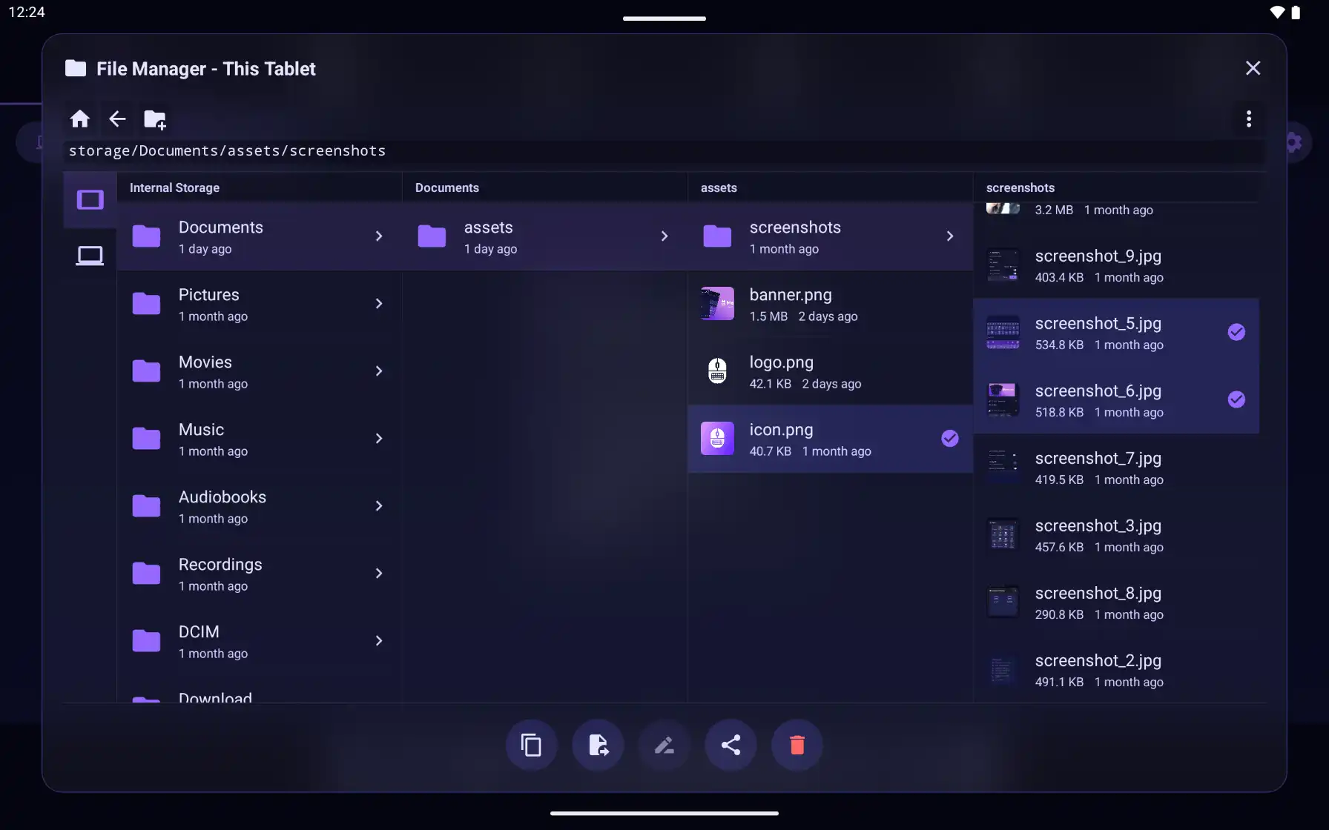This screenshot has height=830, width=1329.
Task: Click the Wi-Fi status bar icon
Action: [x=1277, y=13]
